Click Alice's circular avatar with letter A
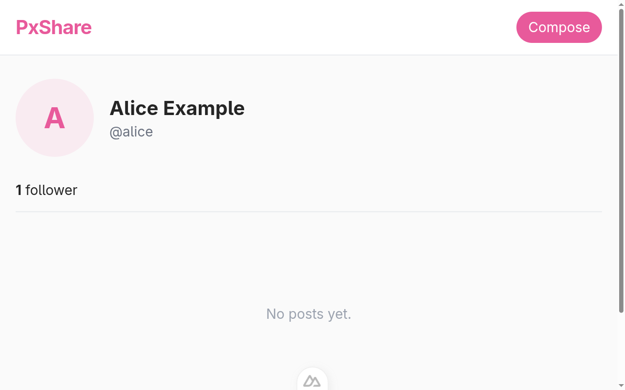Viewport: 625px width, 390px height. pyautogui.click(x=54, y=117)
